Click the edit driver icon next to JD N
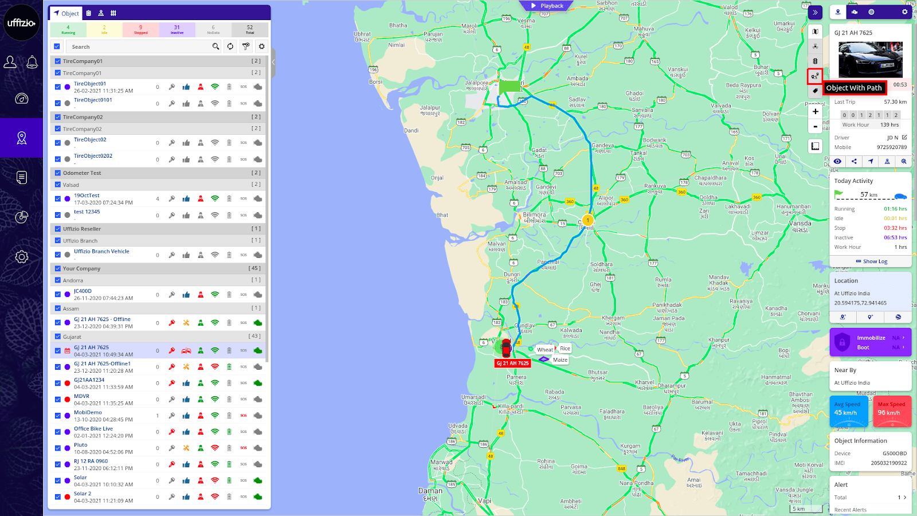917x516 pixels. 904,138
